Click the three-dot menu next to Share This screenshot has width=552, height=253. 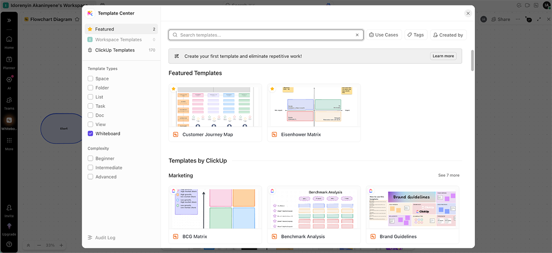click(518, 19)
